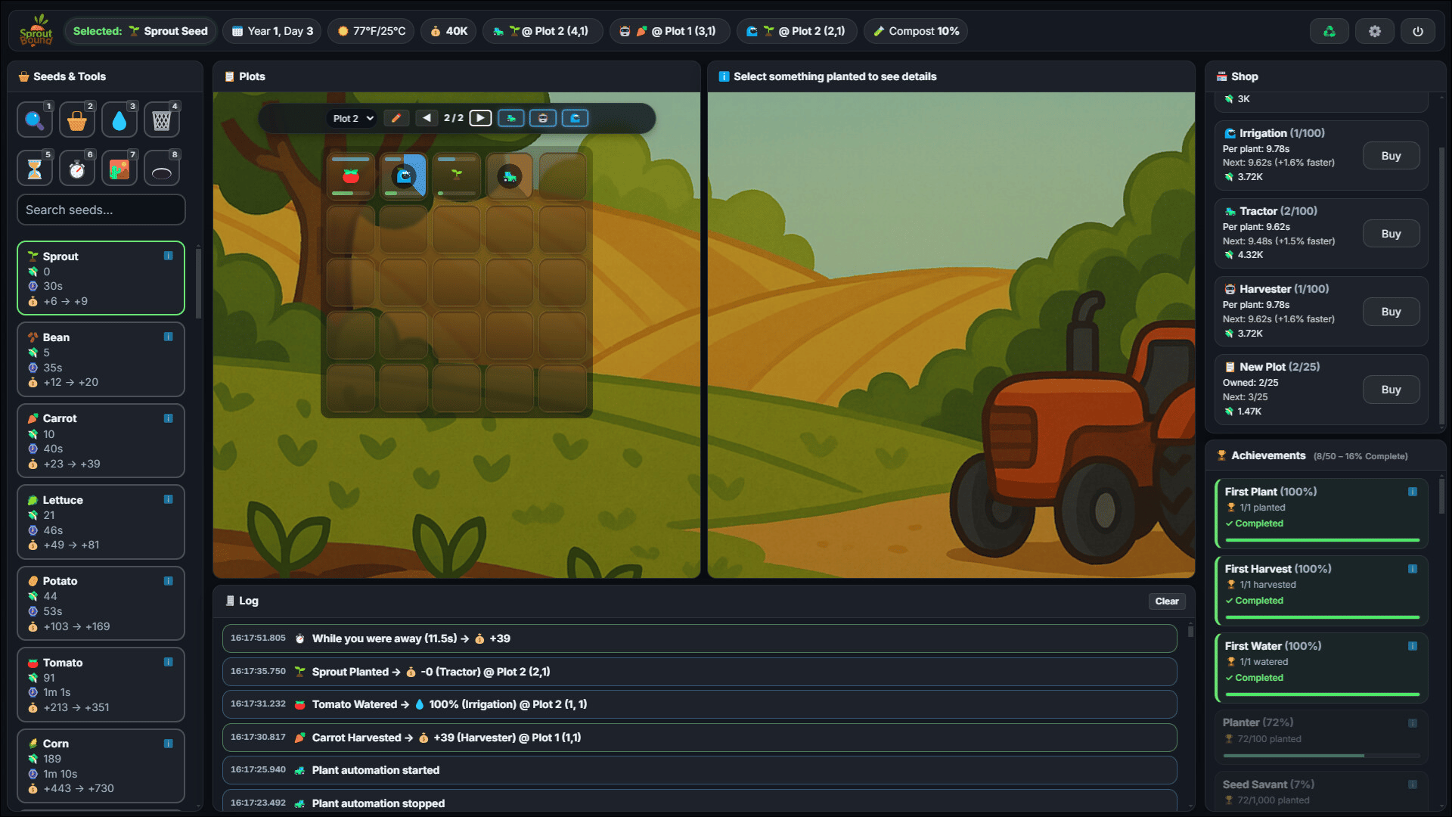Click the Search seeds input field
Screen dimensions: 1452x817
coord(101,210)
